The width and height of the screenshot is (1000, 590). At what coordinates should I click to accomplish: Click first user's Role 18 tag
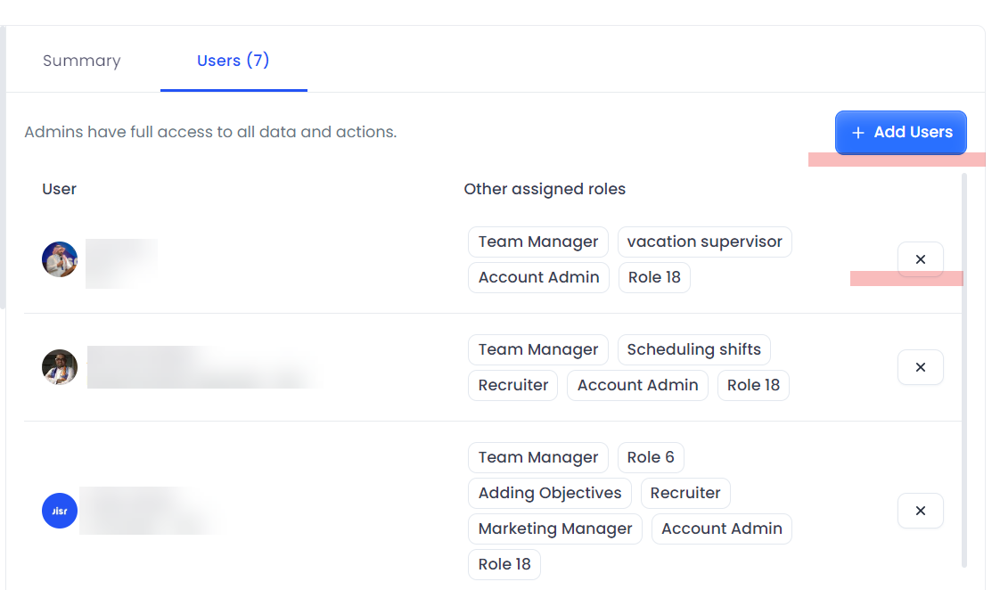click(x=653, y=277)
